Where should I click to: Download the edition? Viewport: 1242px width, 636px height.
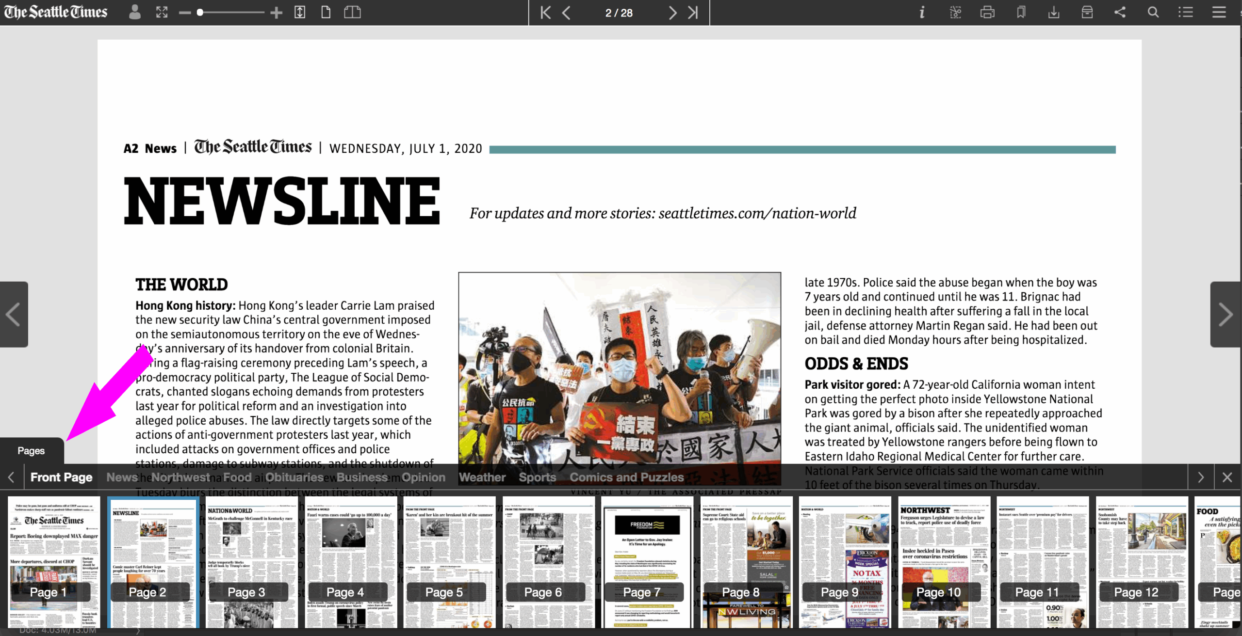pos(1053,13)
